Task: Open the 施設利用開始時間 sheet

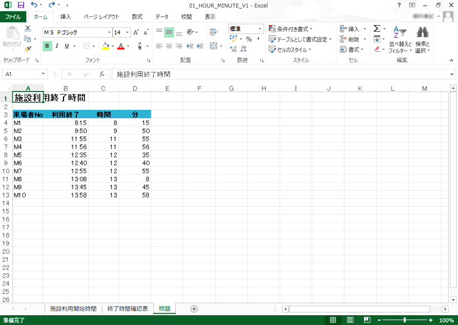Action: tap(73, 309)
